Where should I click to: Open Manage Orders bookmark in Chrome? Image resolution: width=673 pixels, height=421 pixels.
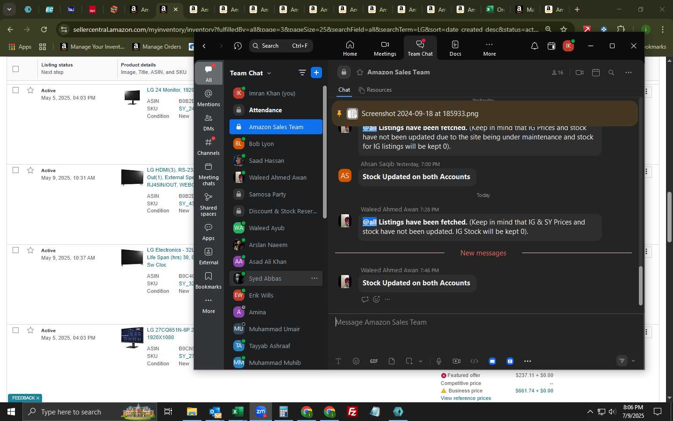(158, 46)
